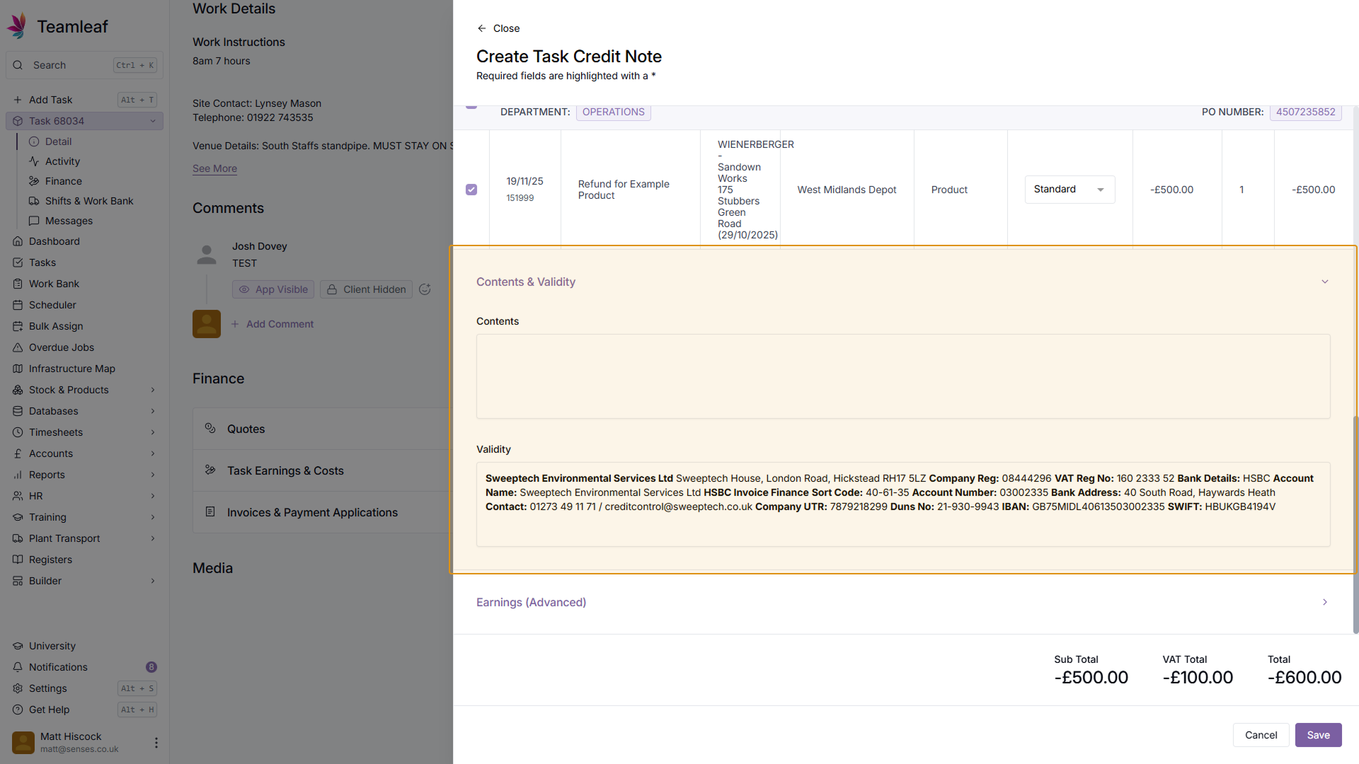This screenshot has width=1359, height=764.
Task: Click the Close back arrow icon
Action: click(x=481, y=28)
